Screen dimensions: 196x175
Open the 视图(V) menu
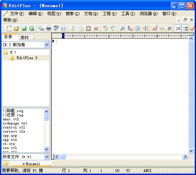click(54, 14)
